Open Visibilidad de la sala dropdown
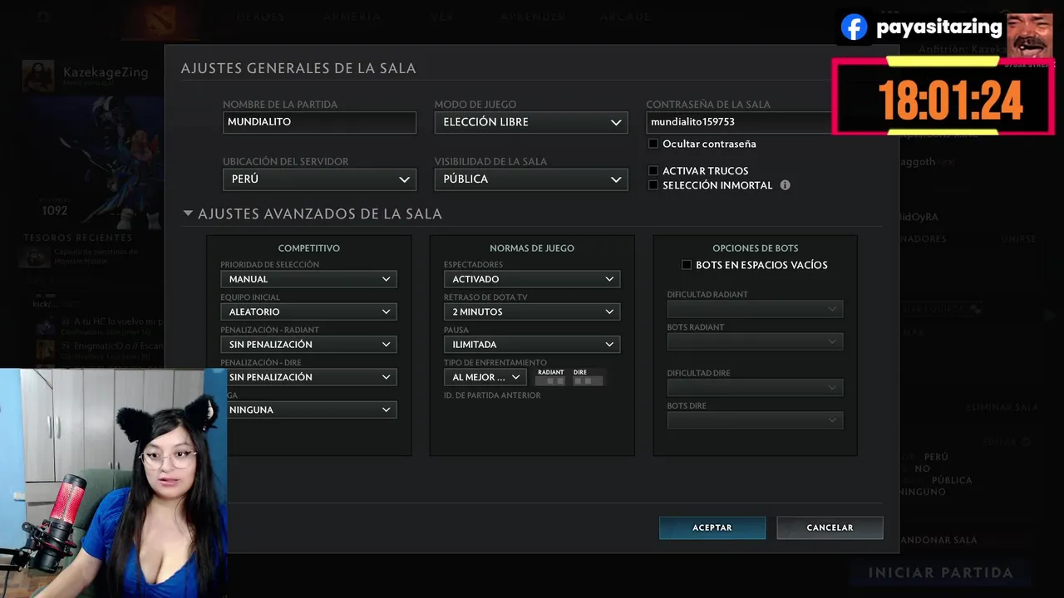Image resolution: width=1064 pixels, height=598 pixels. pos(530,179)
